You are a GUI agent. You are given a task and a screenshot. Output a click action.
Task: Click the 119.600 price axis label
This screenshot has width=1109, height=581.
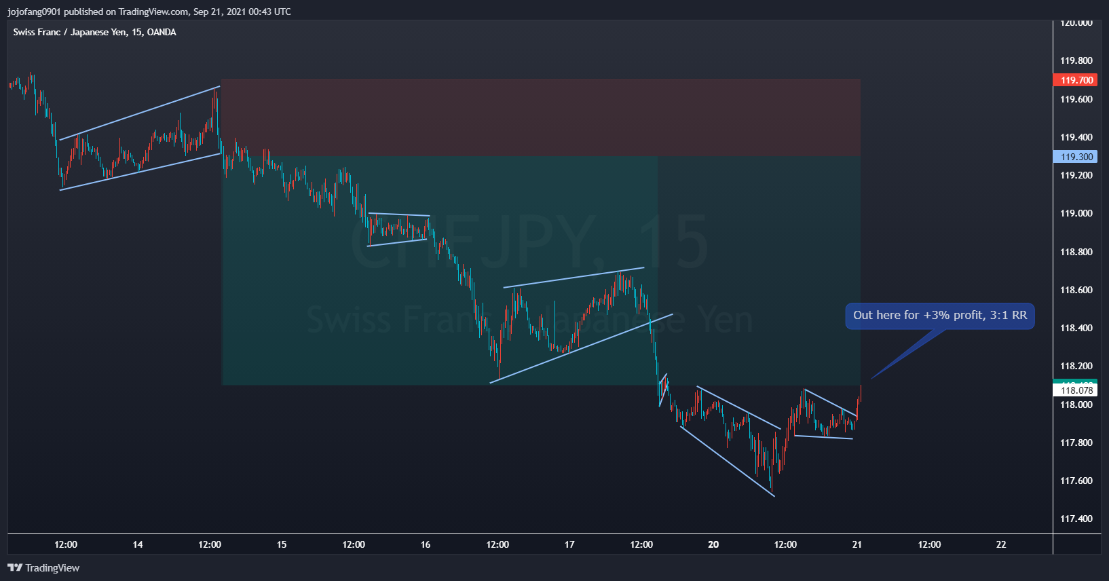pyautogui.click(x=1076, y=99)
